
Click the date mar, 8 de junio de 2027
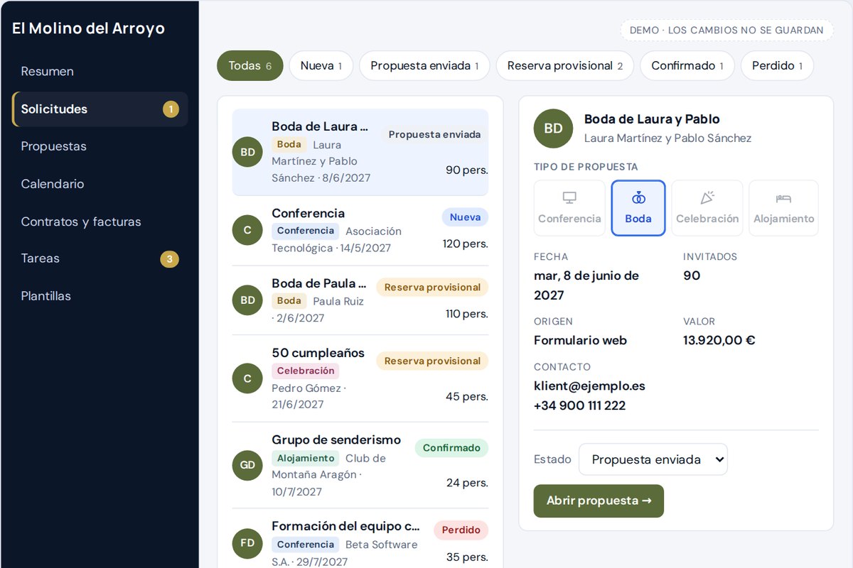(586, 285)
